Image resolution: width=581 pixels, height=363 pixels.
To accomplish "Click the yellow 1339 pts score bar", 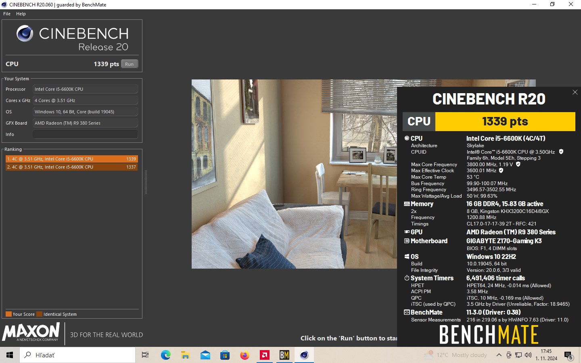I will [505, 121].
